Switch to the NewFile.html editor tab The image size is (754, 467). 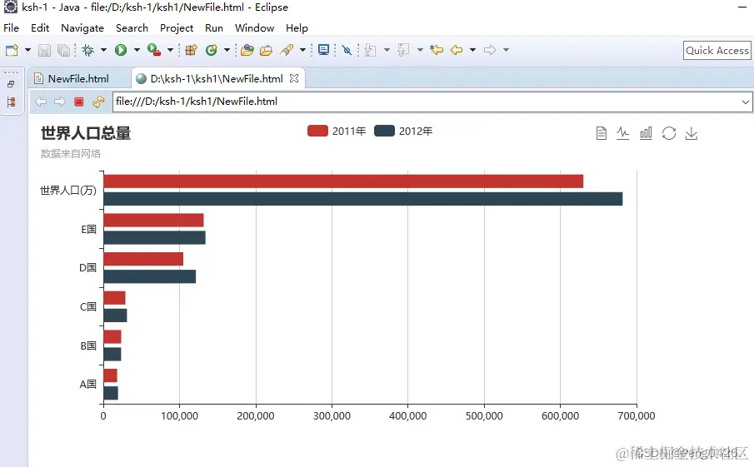[x=78, y=78]
